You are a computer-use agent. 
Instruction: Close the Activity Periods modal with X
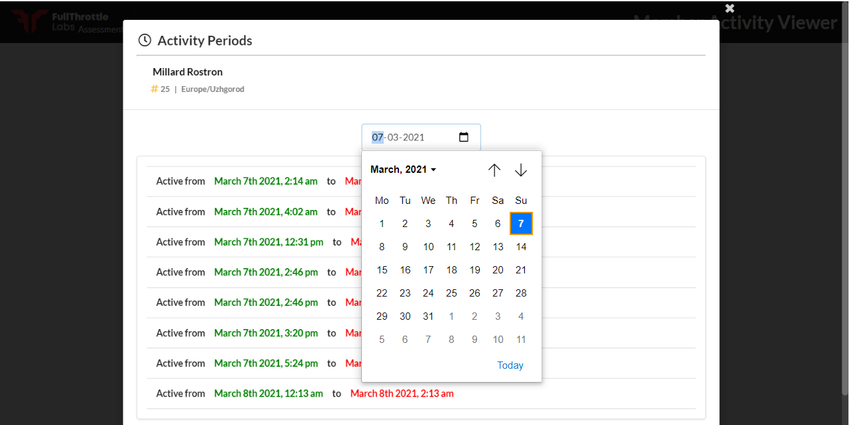[x=730, y=8]
